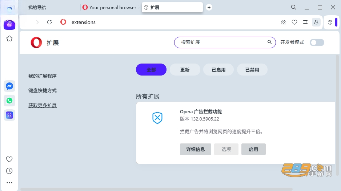The width and height of the screenshot is (341, 191).
Task: Open WhatsApp from the sidebar
Action: (x=9, y=101)
